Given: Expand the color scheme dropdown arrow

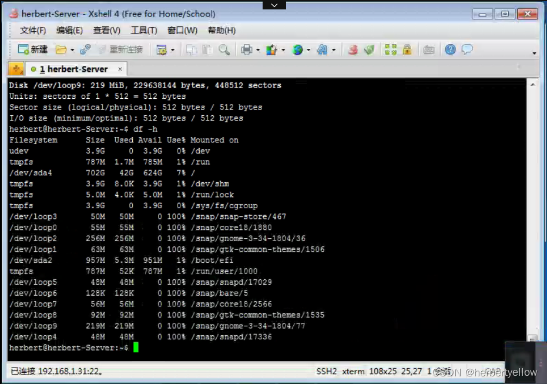Looking at the screenshot, I should (x=283, y=50).
